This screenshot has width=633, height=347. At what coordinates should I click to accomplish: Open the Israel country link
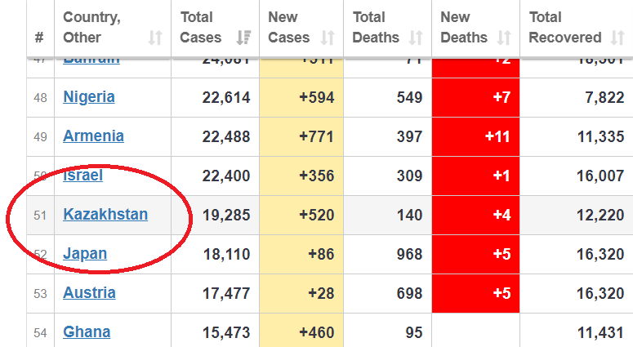[x=82, y=175]
